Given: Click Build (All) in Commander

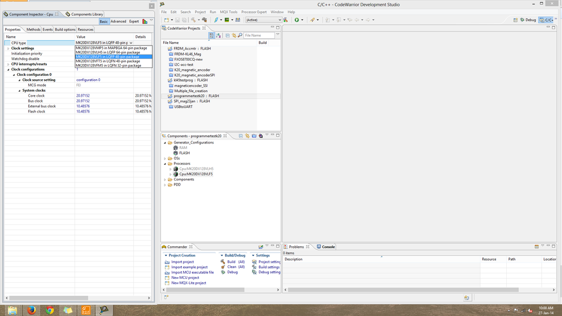Looking at the screenshot, I should coord(236,262).
